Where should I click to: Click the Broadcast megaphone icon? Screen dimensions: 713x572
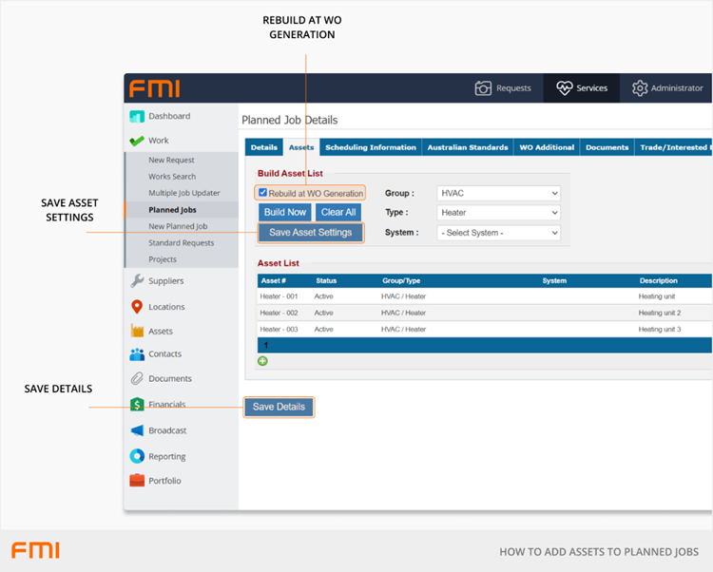tap(137, 430)
